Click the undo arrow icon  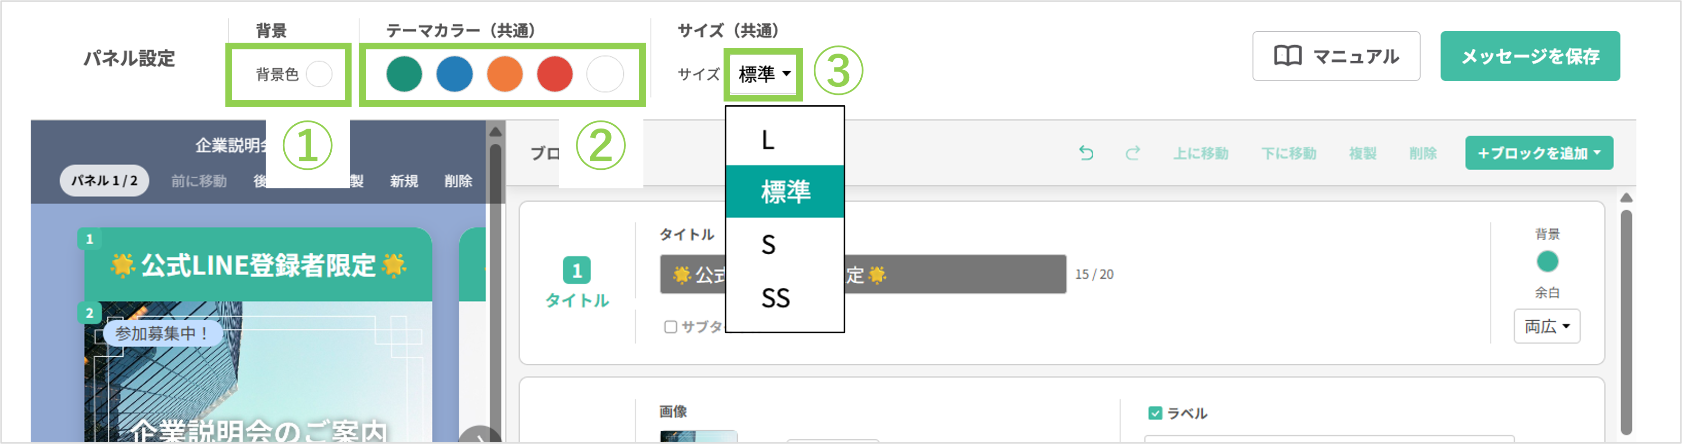point(1086,153)
